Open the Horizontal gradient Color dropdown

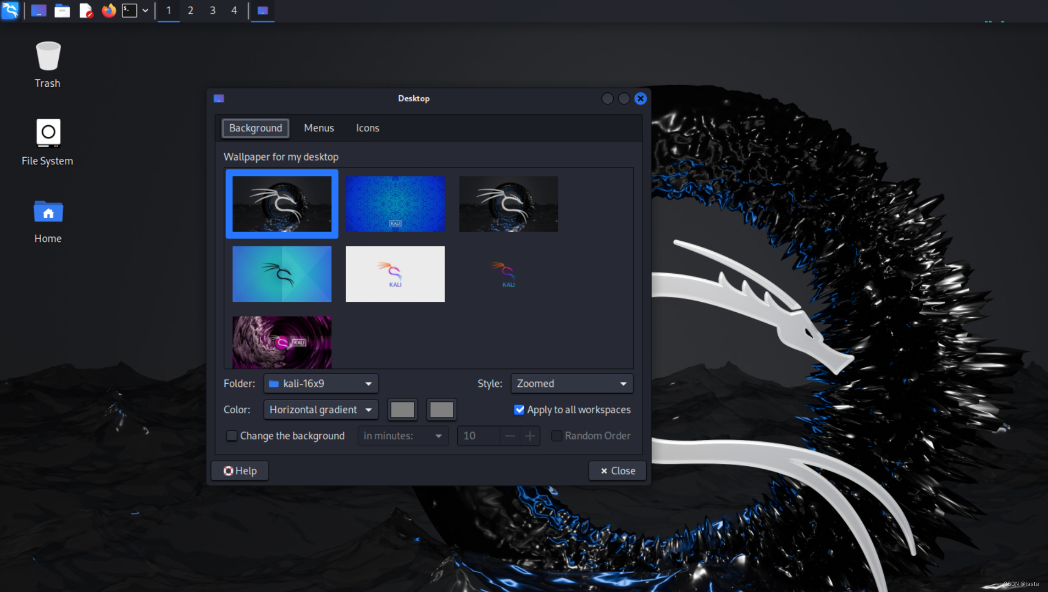[321, 410]
